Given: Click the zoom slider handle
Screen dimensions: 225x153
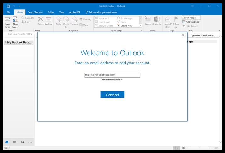Looking at the screenshot, I should [199, 148].
